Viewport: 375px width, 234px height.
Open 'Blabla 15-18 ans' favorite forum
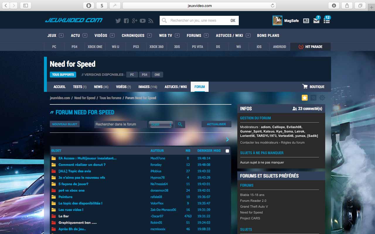click(x=252, y=195)
